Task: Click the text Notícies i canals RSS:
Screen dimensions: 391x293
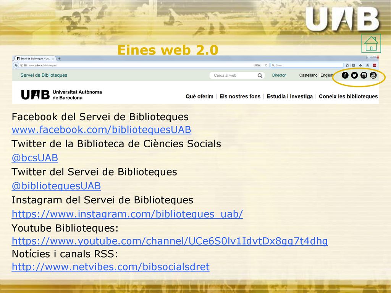Action: click(65, 254)
